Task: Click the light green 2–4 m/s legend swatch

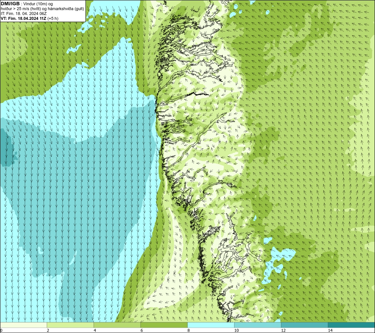Action: coord(70,325)
